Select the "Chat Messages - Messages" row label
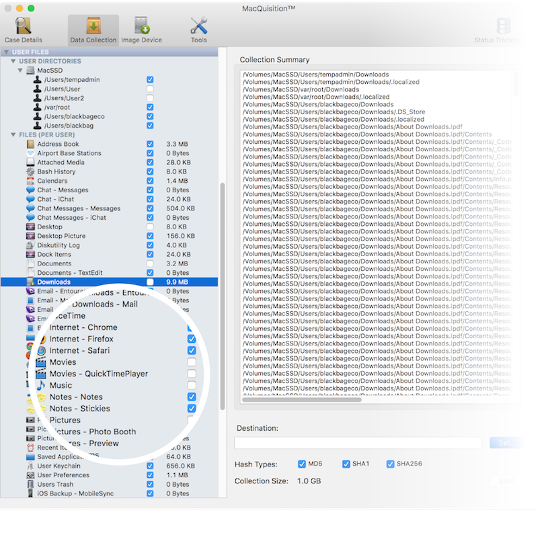The width and height of the screenshot is (538, 533). pyautogui.click(x=79, y=208)
